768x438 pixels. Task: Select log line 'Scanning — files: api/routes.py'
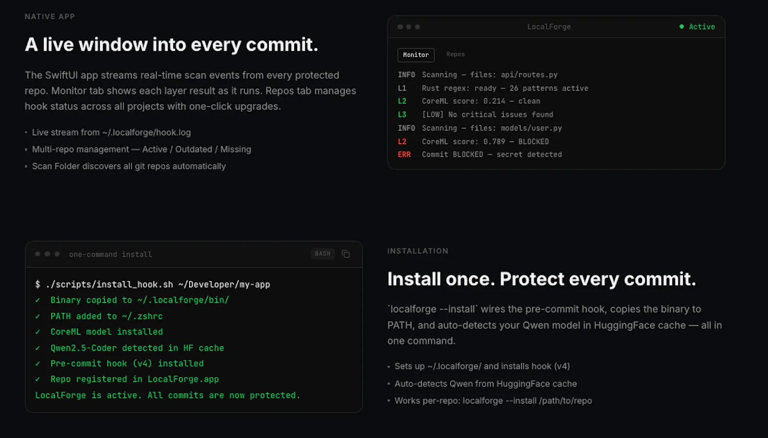(490, 75)
